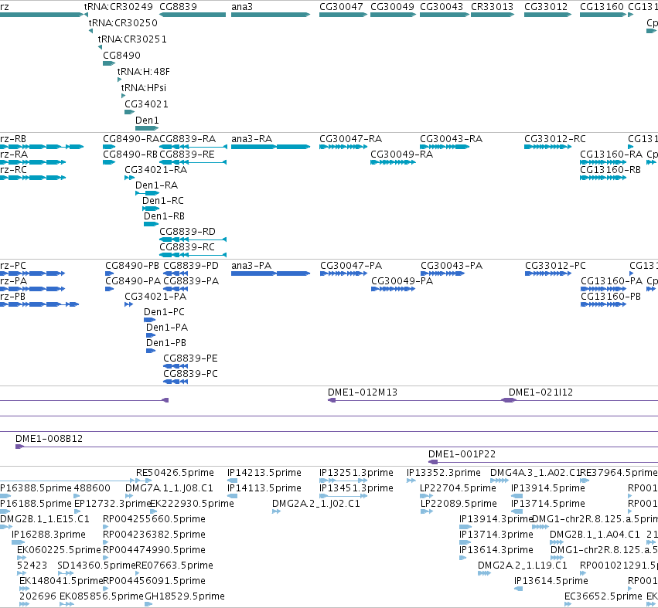This screenshot has width=658, height=608.
Task: Click transcript CG33012-RC label
Action: [555, 139]
